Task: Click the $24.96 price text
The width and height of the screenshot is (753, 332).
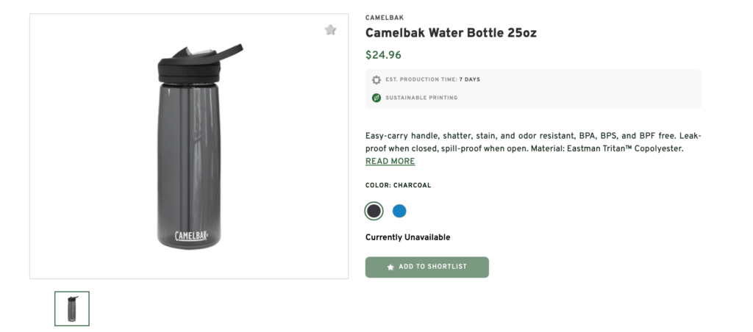Action: [x=383, y=55]
